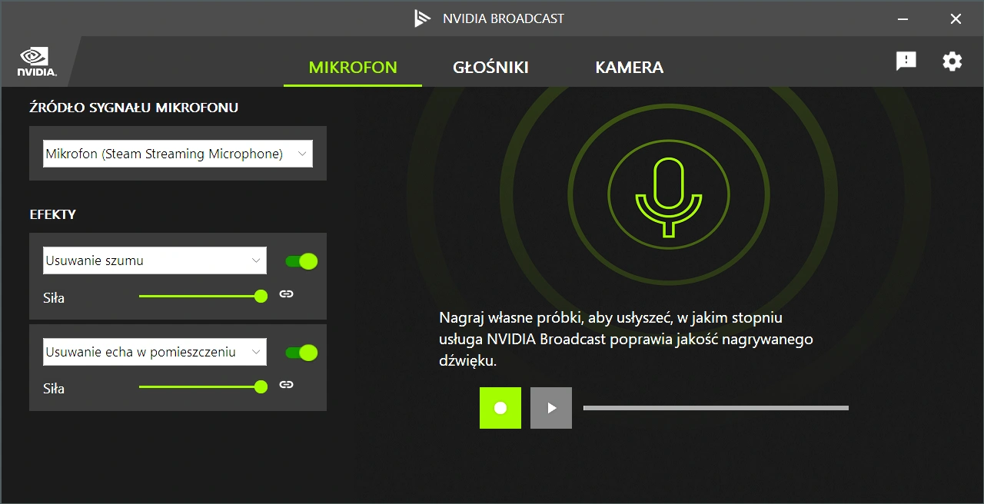Screen dimensions: 984x504
Task: Switch to the KAMERA tab
Action: click(x=629, y=67)
